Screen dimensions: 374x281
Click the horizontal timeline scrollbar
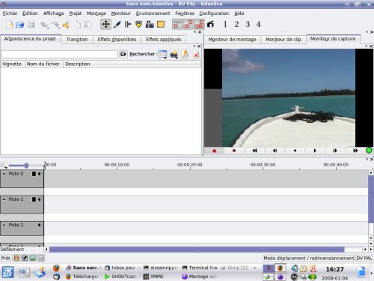(x=197, y=250)
